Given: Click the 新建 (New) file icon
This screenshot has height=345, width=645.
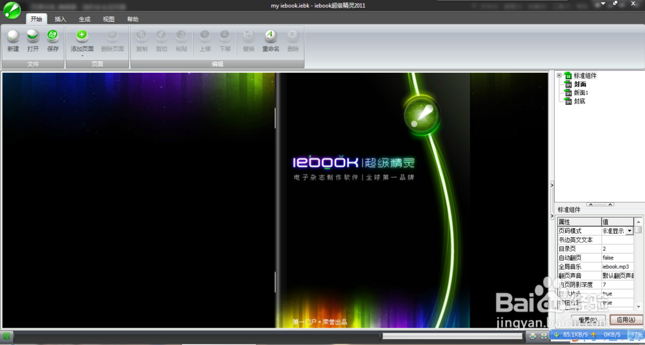Looking at the screenshot, I should [x=13, y=36].
